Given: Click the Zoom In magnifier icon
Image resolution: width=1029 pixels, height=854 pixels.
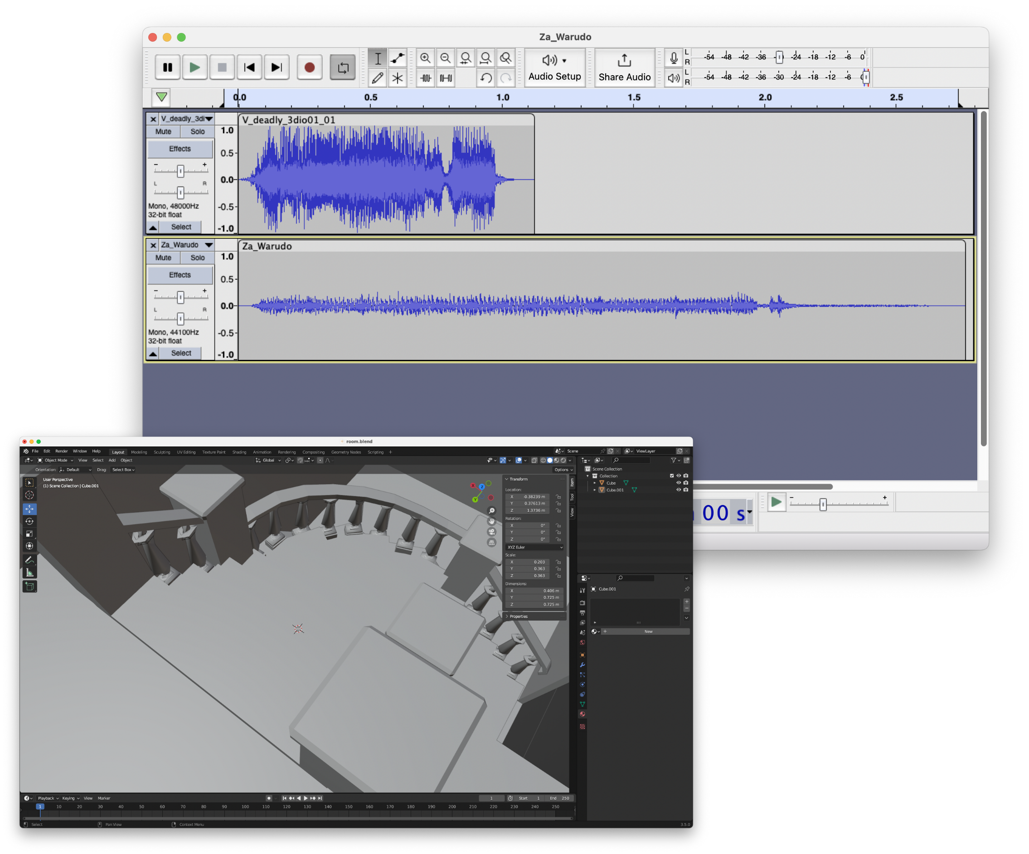Looking at the screenshot, I should (x=425, y=58).
